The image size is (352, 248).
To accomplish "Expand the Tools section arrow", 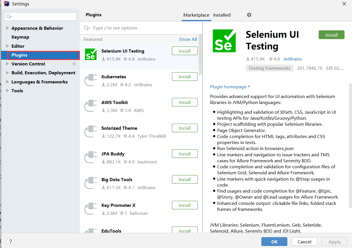I will [7, 91].
